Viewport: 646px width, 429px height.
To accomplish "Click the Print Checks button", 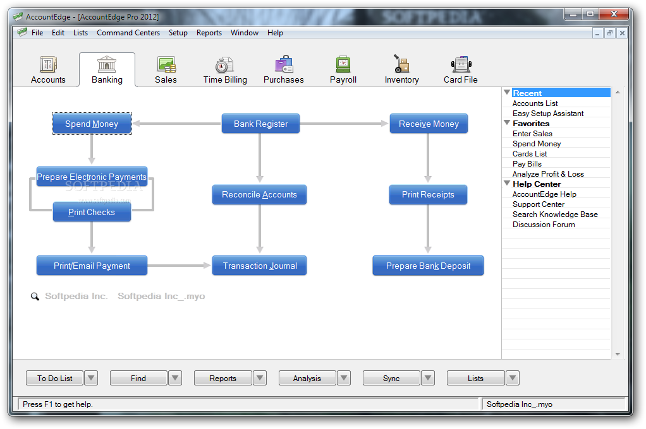I will coord(92,212).
